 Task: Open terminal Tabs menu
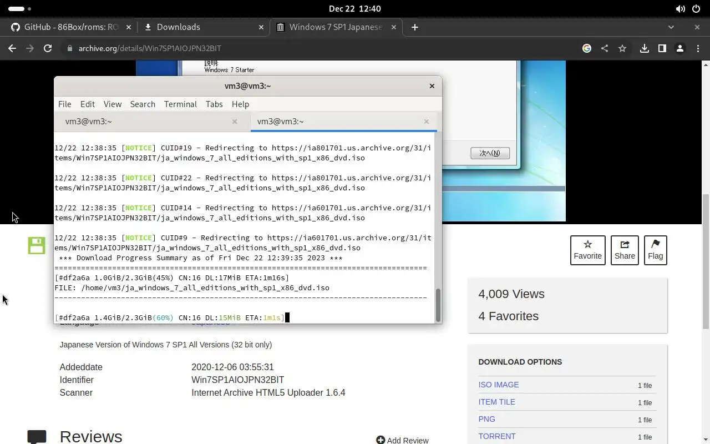(x=214, y=104)
